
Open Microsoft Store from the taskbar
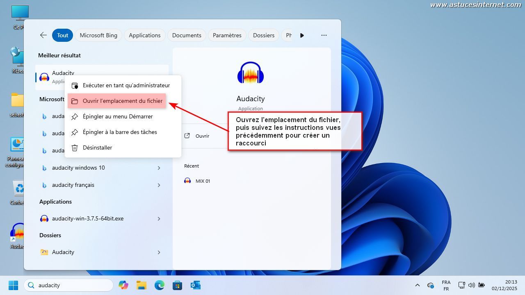tap(177, 285)
